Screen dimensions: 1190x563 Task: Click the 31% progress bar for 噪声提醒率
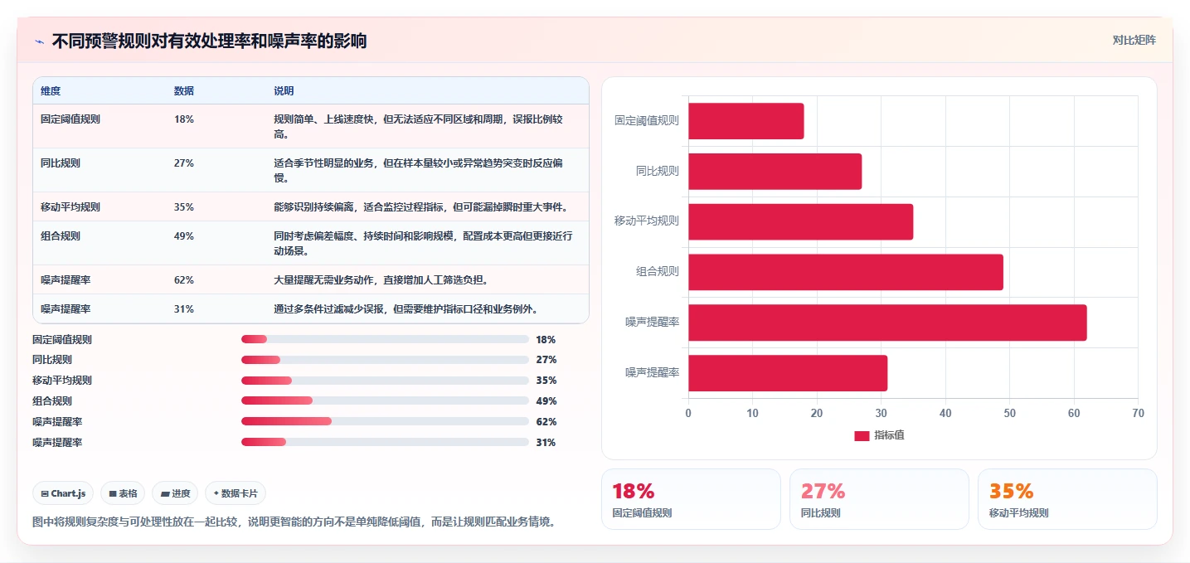(x=385, y=442)
